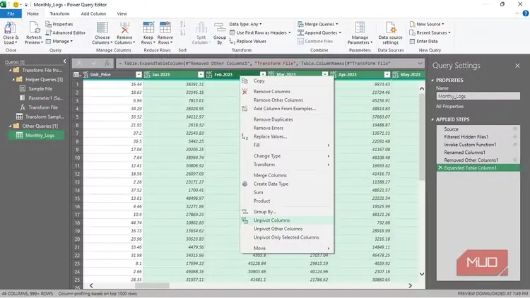This screenshot has width=530, height=298.
Task: Select the Monthly_Logs query
Action: point(36,136)
